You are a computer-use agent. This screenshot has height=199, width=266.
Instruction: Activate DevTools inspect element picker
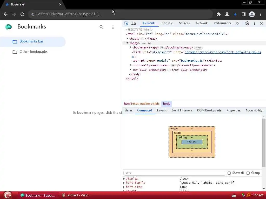pyautogui.click(x=126, y=23)
